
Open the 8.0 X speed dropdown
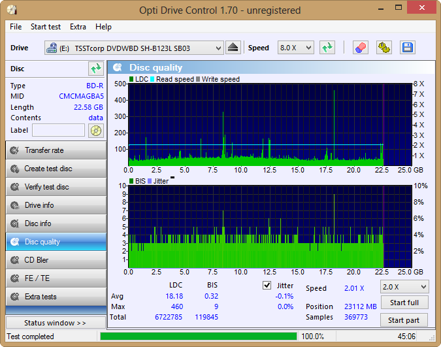pyautogui.click(x=295, y=48)
